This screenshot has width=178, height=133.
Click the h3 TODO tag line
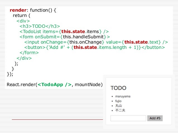(x=40, y=26)
